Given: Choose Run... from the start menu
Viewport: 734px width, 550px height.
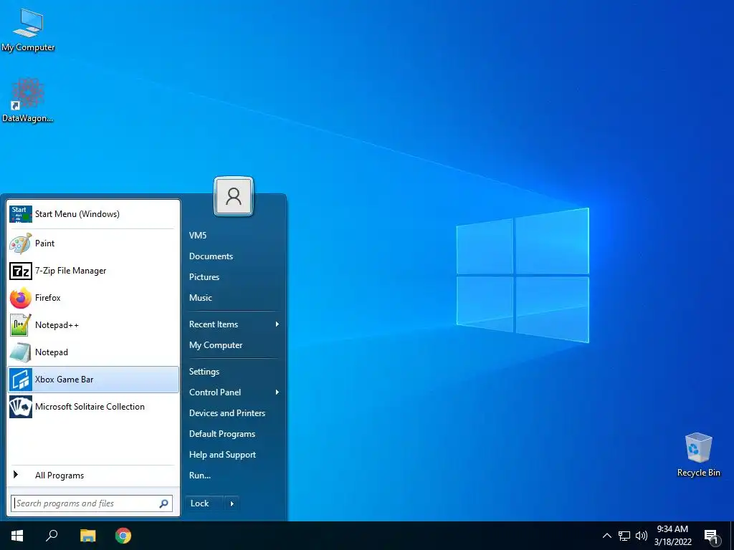Looking at the screenshot, I should (x=200, y=476).
